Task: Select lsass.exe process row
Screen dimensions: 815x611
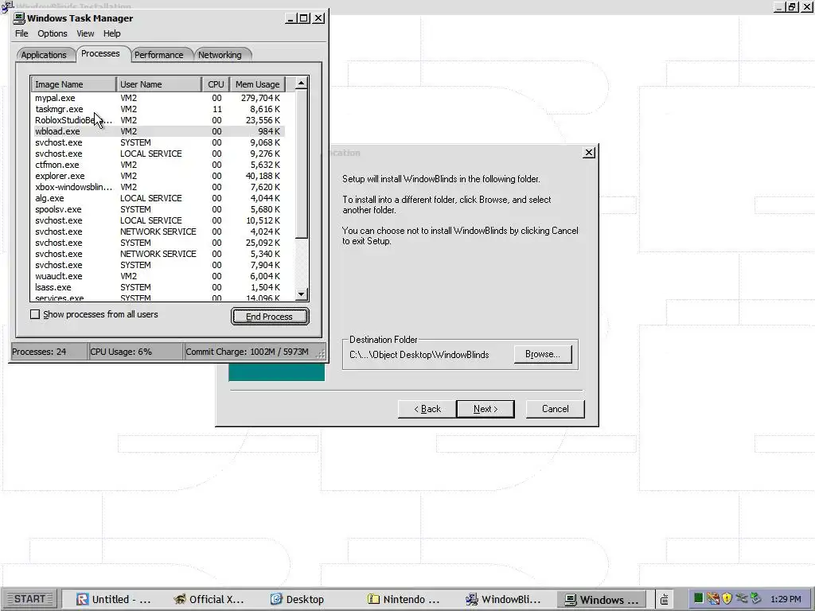Action: point(158,287)
